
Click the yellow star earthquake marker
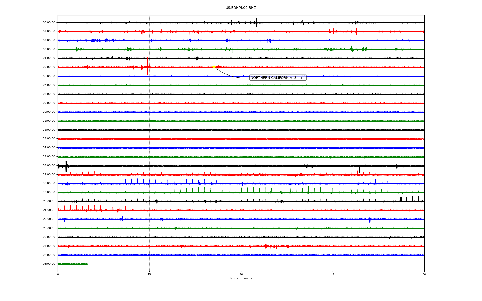pos(214,67)
